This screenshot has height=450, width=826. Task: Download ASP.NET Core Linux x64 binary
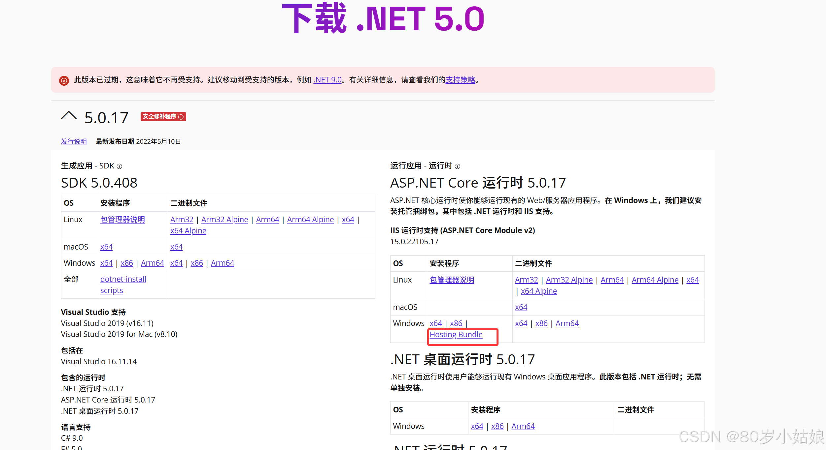(693, 280)
